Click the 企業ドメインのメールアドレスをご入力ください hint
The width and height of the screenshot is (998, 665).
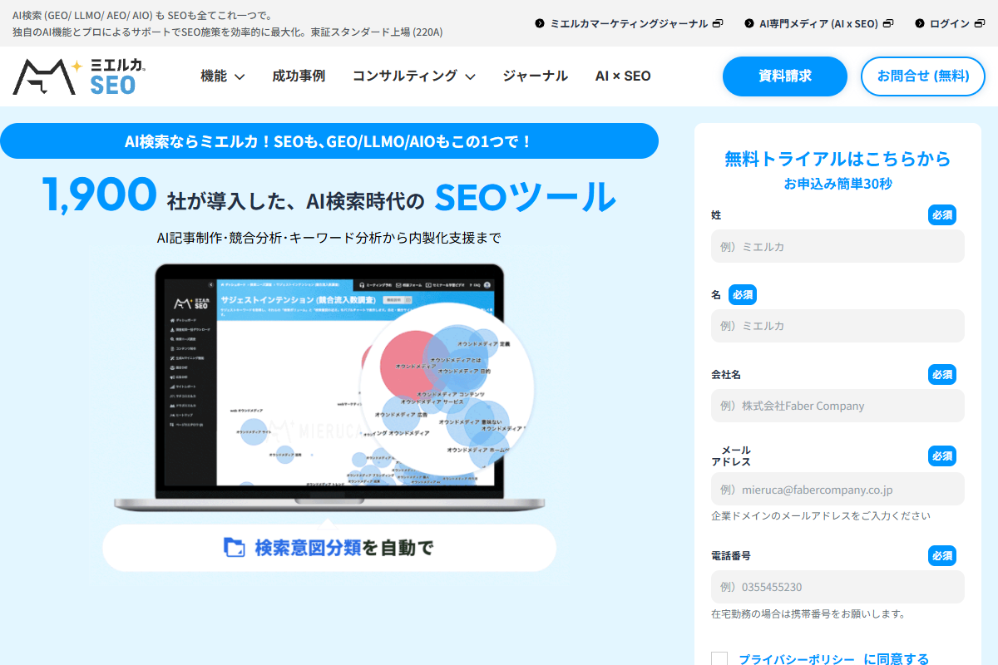tap(821, 515)
